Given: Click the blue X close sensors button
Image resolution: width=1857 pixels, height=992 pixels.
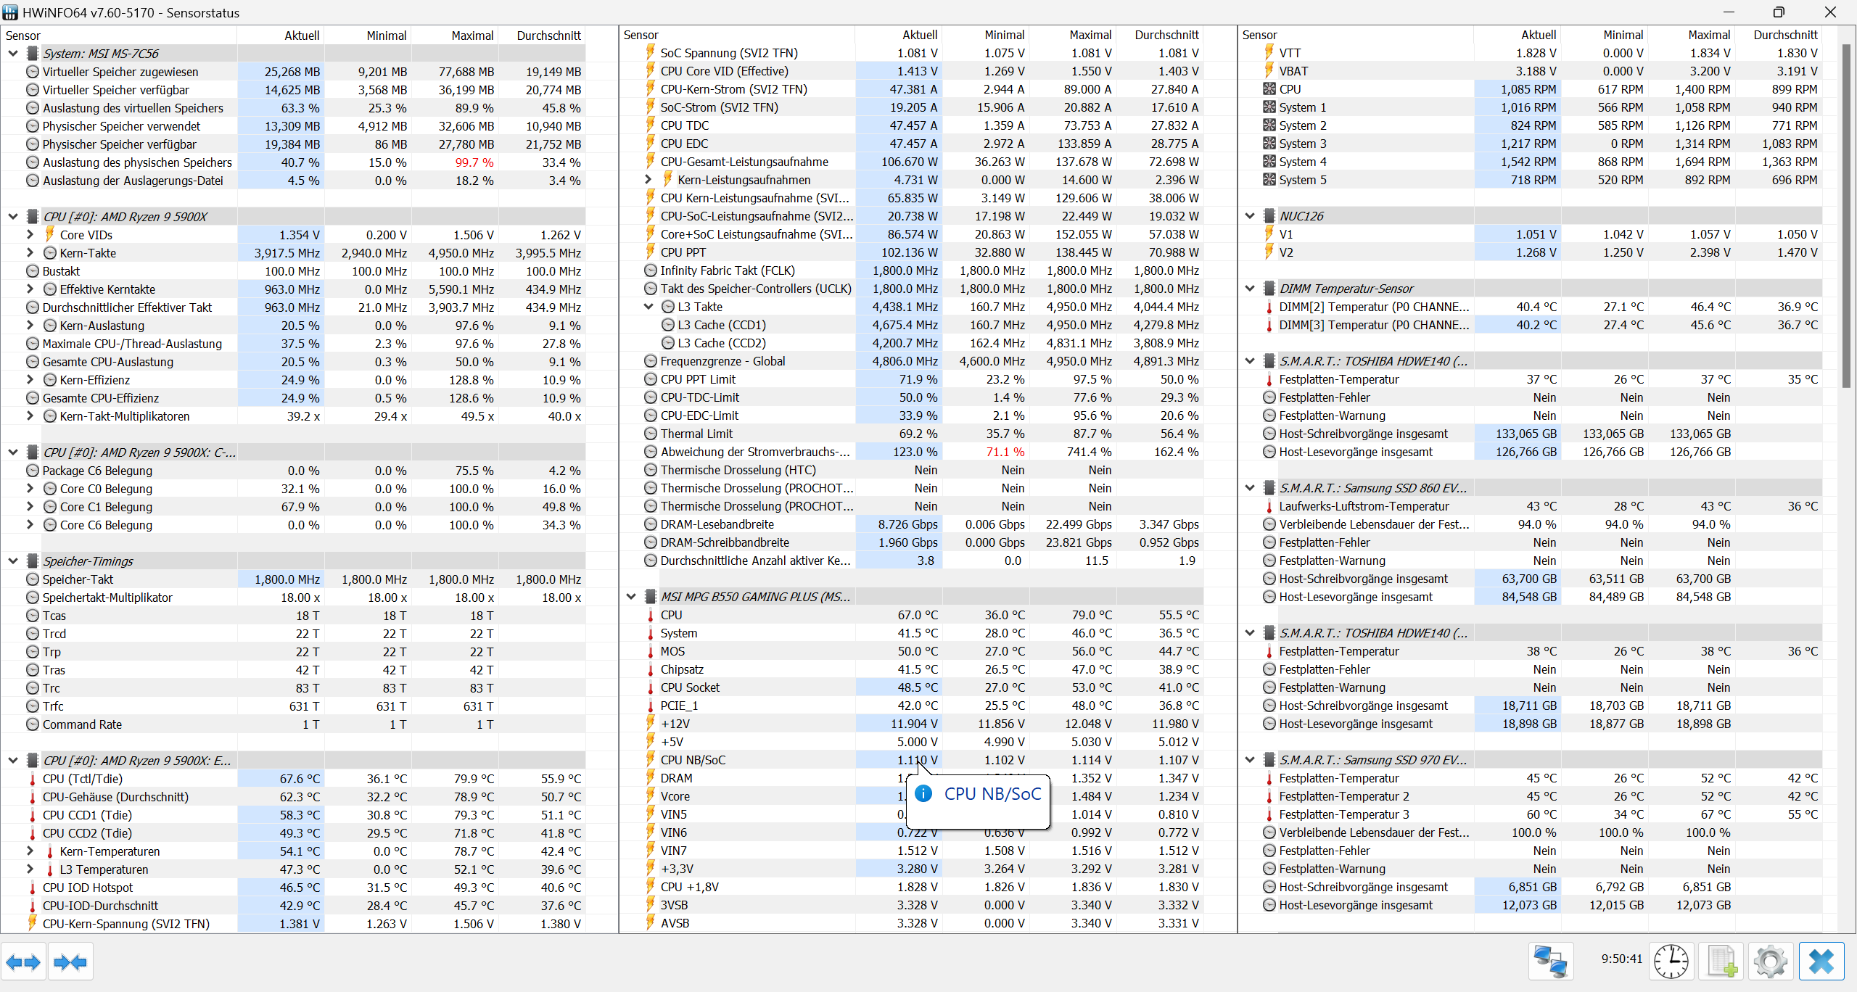Looking at the screenshot, I should click(x=1821, y=962).
